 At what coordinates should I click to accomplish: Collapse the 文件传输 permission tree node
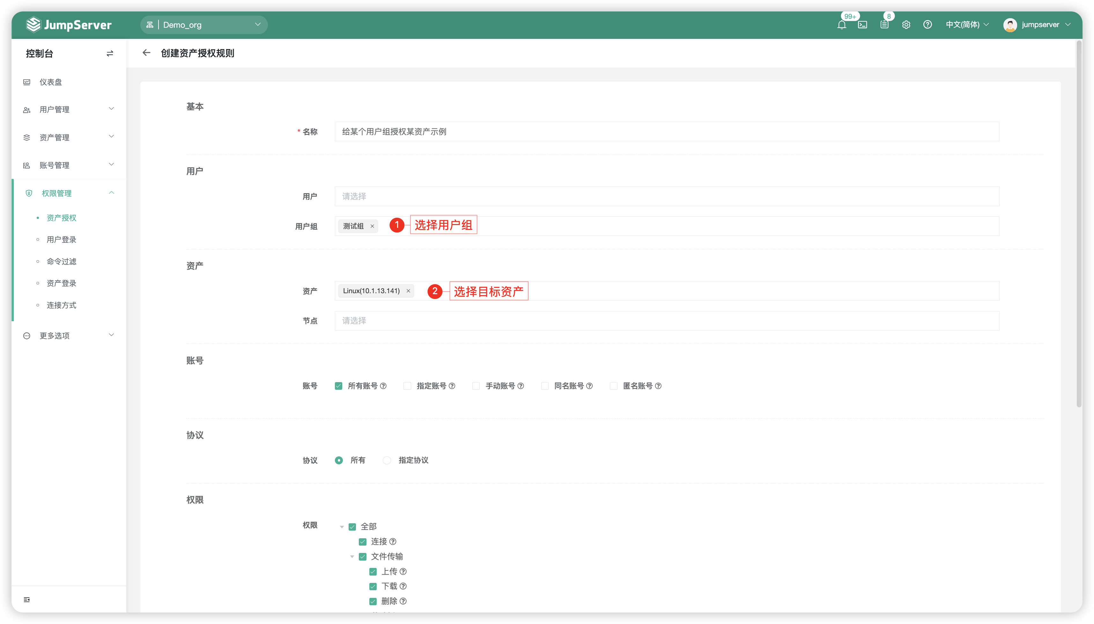point(352,557)
